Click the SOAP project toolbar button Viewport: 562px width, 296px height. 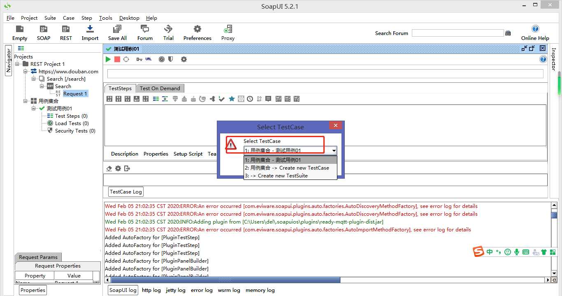point(44,33)
